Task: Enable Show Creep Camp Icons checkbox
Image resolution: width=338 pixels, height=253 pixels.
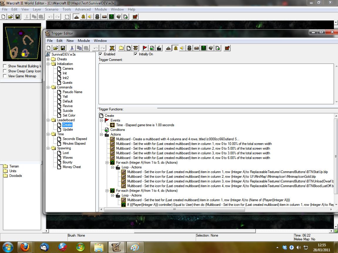Action: pos(5,71)
